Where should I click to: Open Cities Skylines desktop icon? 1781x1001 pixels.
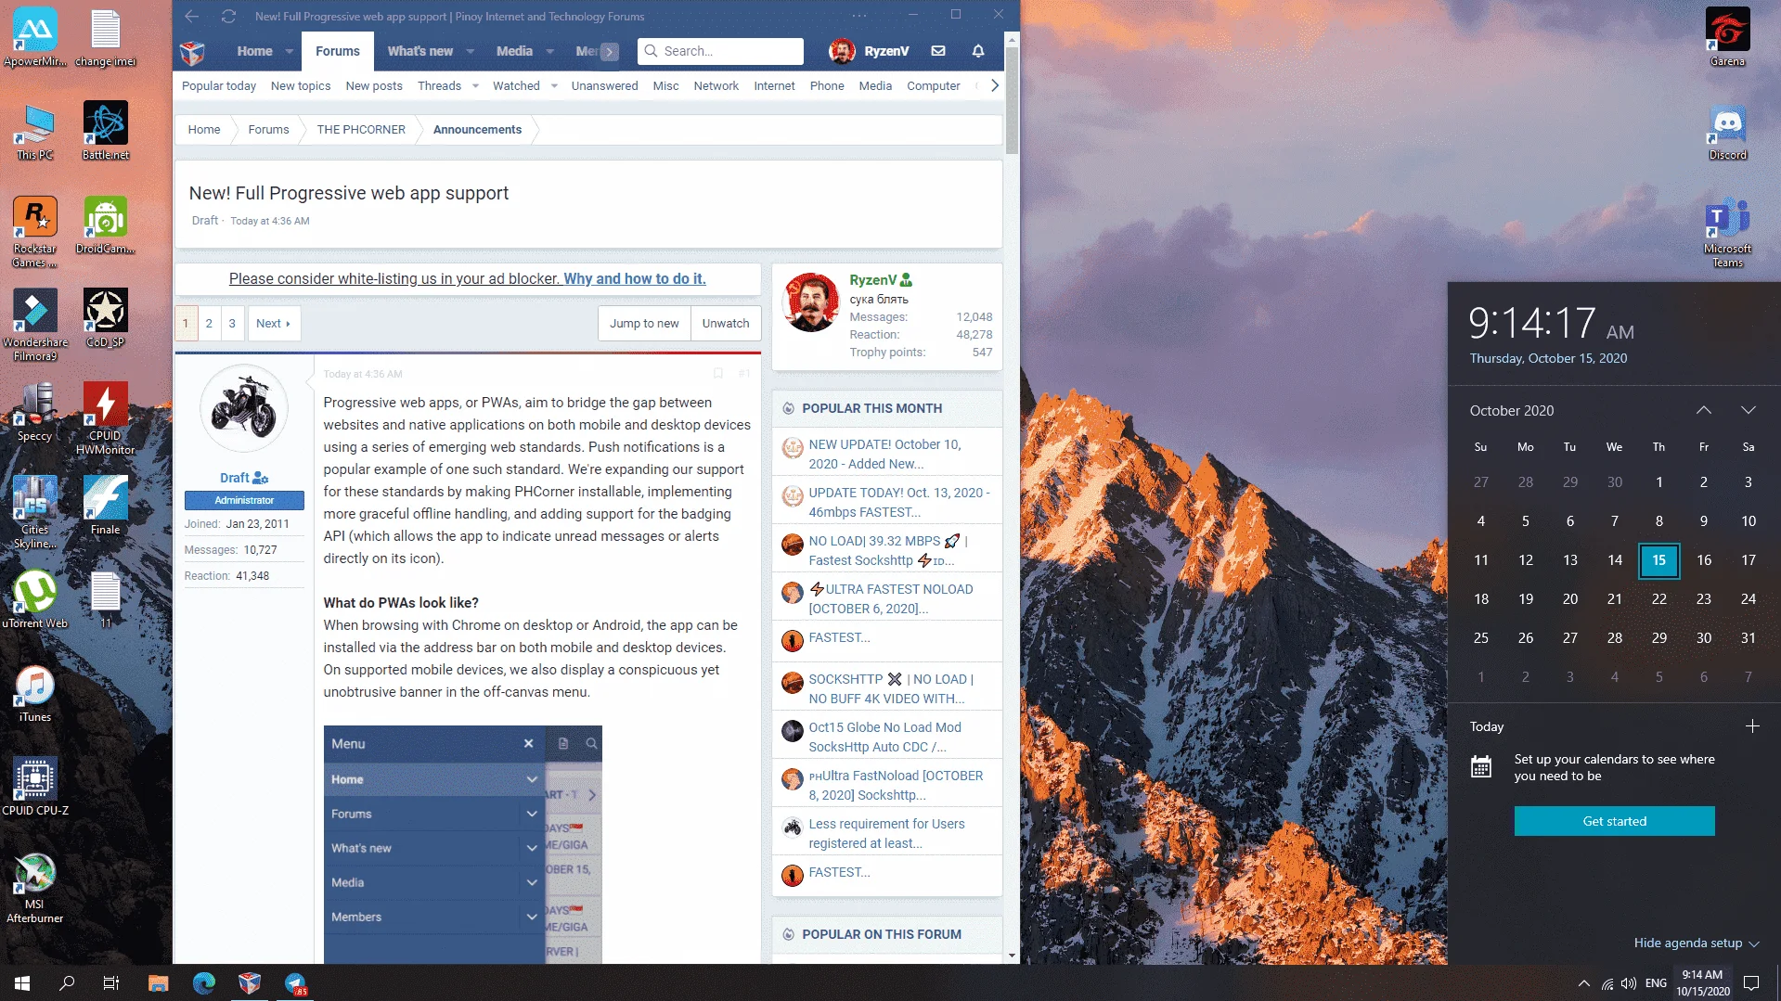(x=35, y=512)
